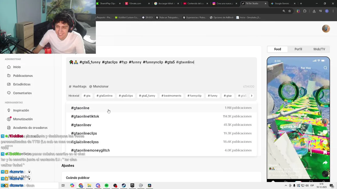Click the LIVE icon in the phone preview
This screenshot has width=337, height=189.
(271, 68)
